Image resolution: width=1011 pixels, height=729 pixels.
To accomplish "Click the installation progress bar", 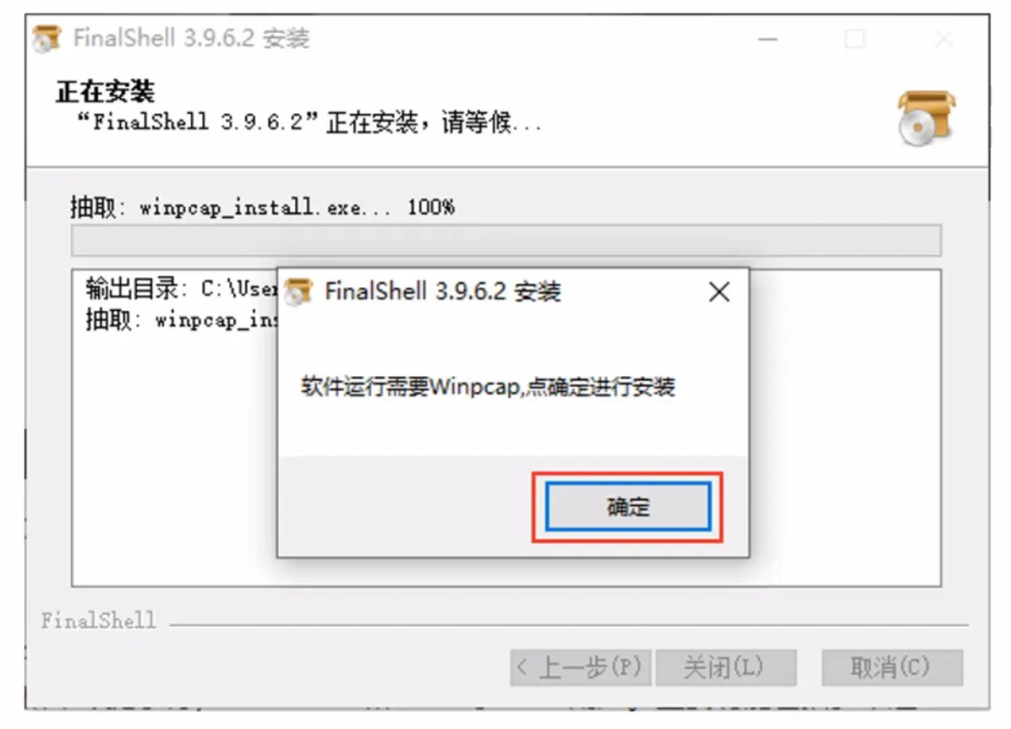I will tap(506, 241).
